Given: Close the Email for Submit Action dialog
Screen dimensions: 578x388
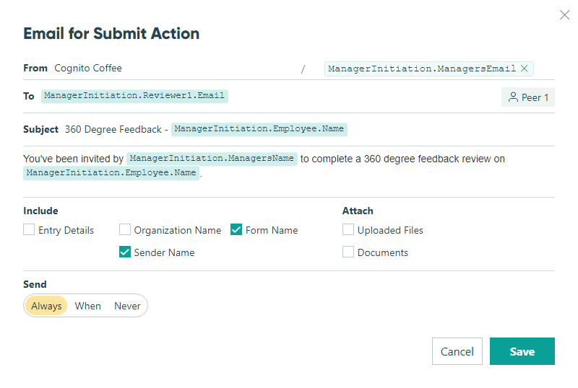Looking at the screenshot, I should [x=564, y=14].
